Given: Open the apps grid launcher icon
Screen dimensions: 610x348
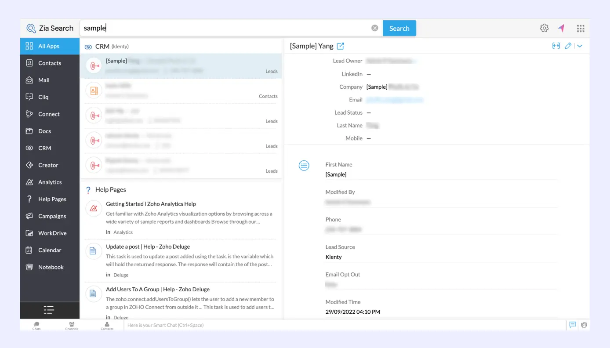Looking at the screenshot, I should (x=581, y=29).
